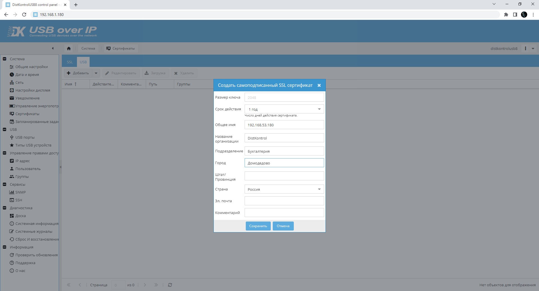The image size is (539, 291).
Task: Sort by Имя column header
Action: [76, 84]
